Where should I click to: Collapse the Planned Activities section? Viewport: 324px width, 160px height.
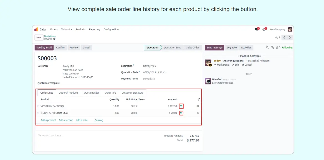[249, 56]
